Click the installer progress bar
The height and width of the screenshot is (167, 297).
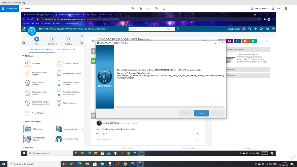[x=170, y=107]
